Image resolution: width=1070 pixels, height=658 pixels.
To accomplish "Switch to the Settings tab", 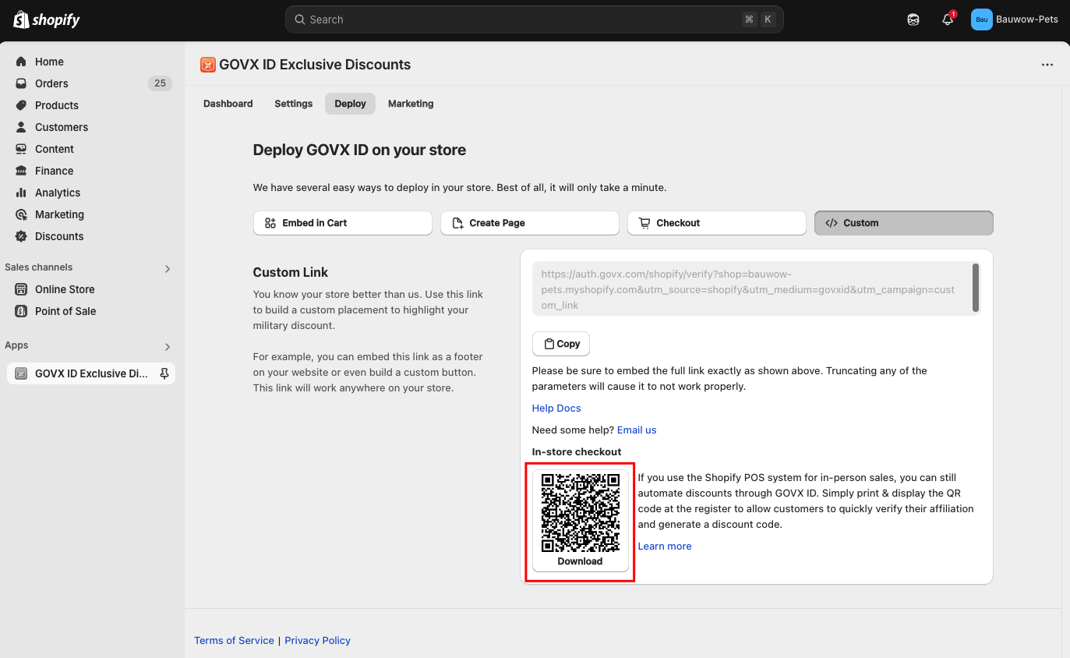I will (294, 104).
